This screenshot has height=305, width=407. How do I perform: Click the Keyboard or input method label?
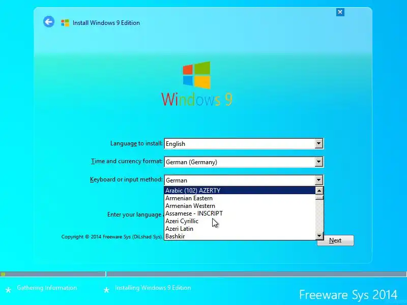(x=126, y=179)
